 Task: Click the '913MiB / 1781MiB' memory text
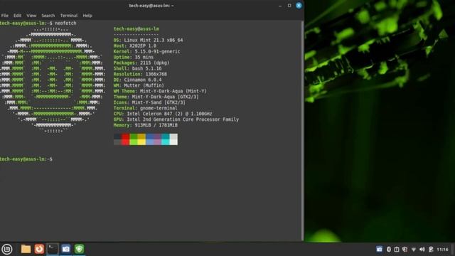click(x=156, y=125)
